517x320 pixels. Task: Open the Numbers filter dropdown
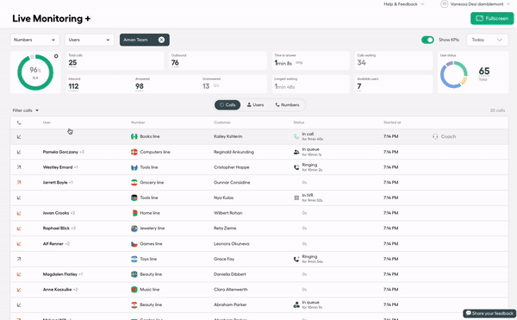coord(34,40)
